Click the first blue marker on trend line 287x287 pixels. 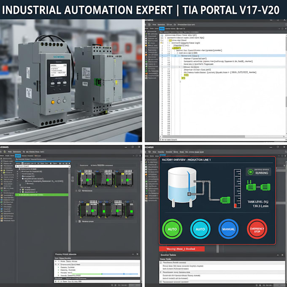[x=102, y=274]
